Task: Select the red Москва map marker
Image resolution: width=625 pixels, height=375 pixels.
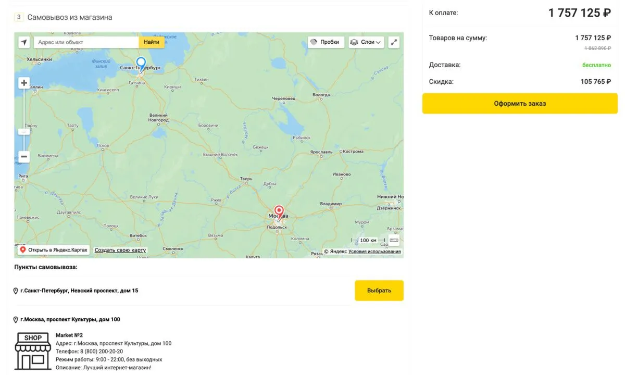Action: (x=279, y=210)
